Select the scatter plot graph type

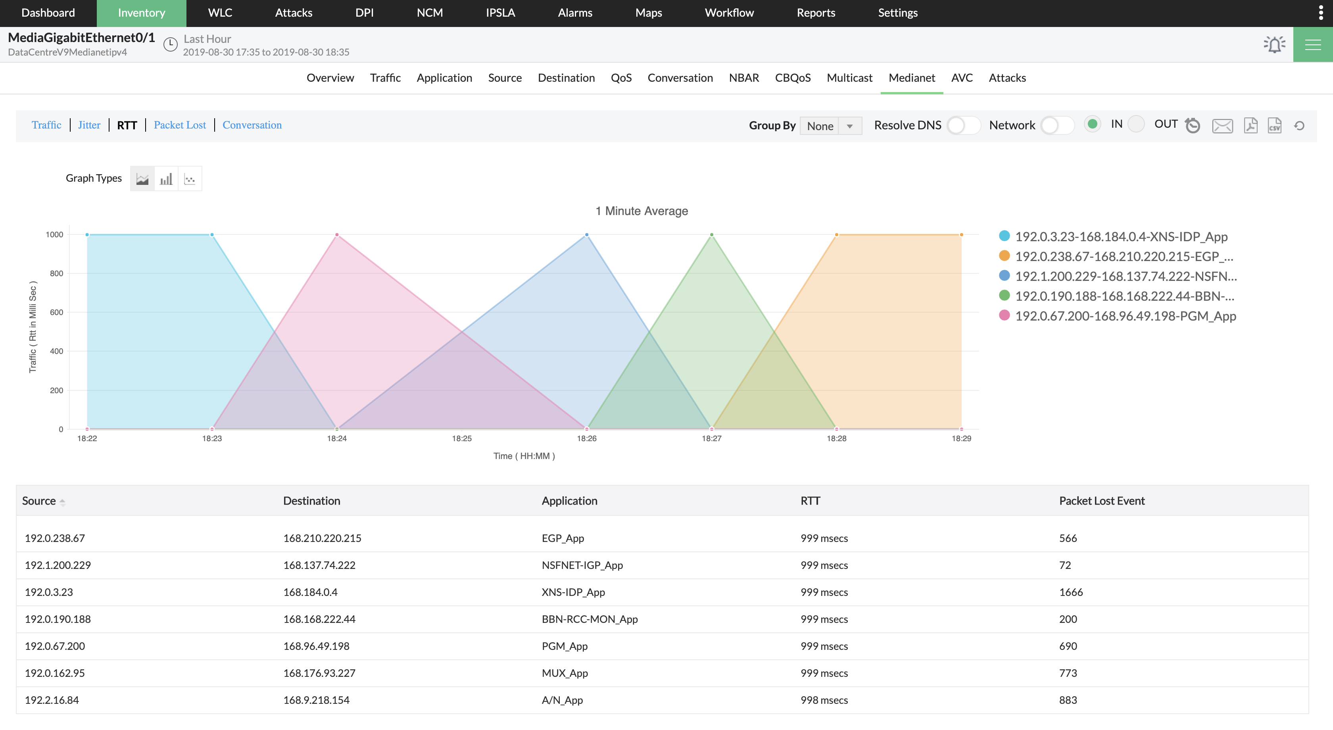tap(190, 179)
